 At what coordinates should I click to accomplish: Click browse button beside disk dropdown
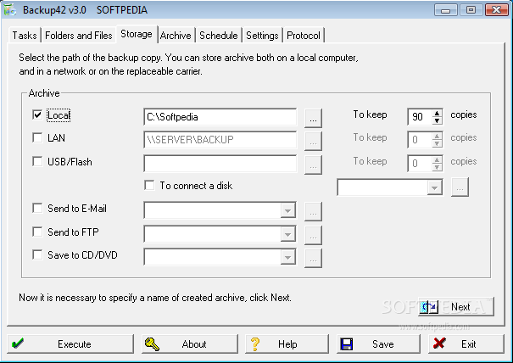pos(460,187)
